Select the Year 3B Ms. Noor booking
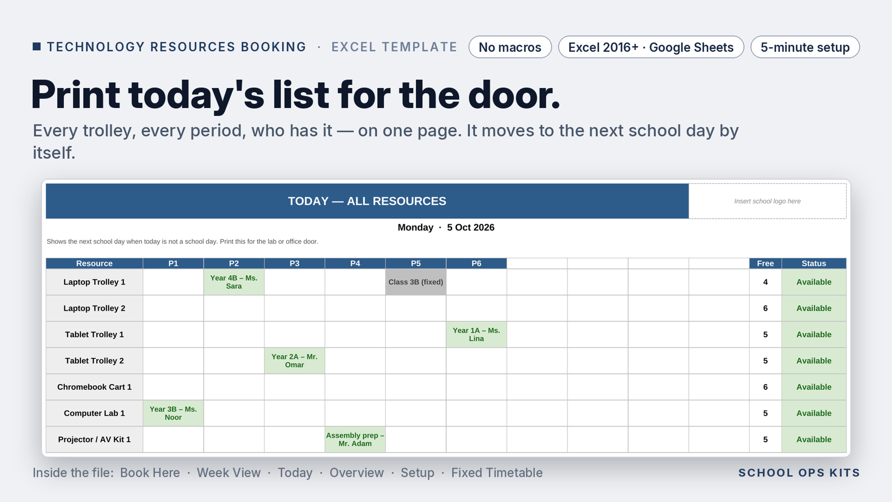This screenshot has width=892, height=502. pos(173,413)
